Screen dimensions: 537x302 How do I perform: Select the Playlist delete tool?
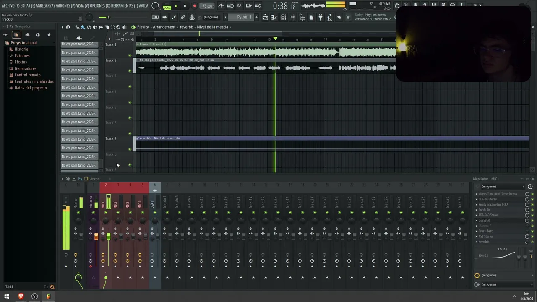pyautogui.click(x=89, y=27)
